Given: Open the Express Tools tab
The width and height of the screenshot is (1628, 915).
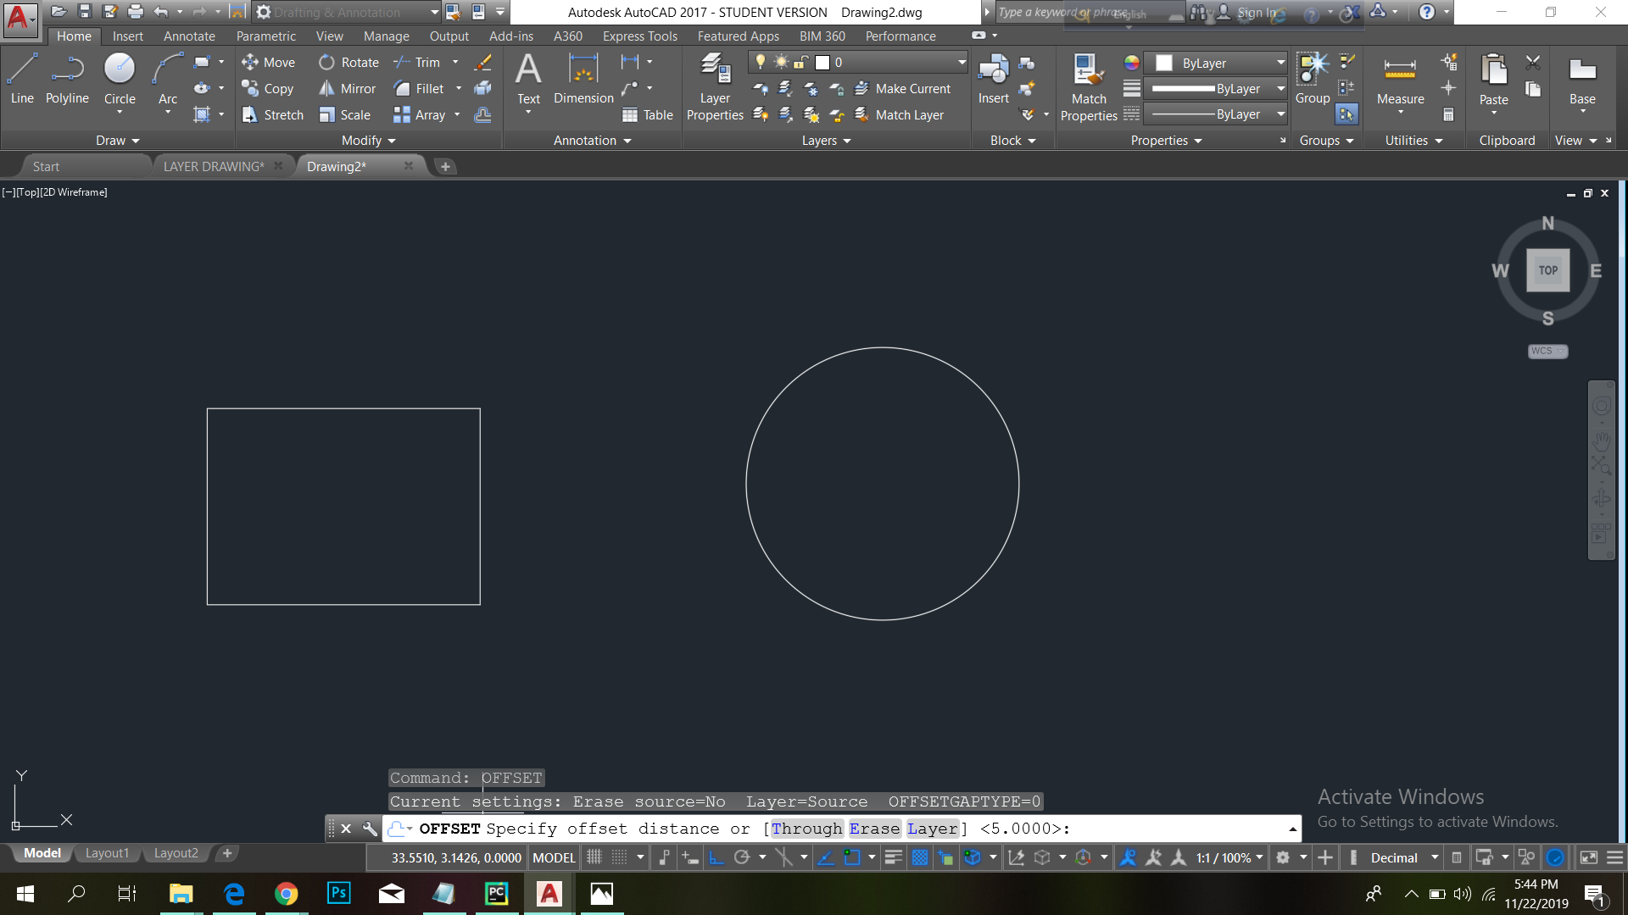Looking at the screenshot, I should point(640,36).
